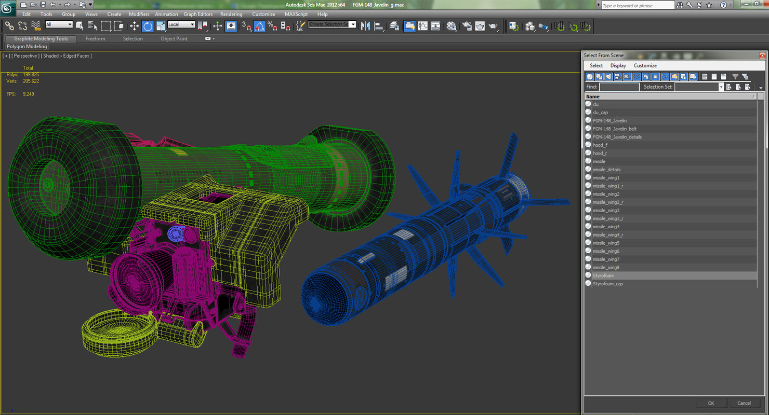
Task: Select the Styrofoam_cap list item
Action: coord(670,284)
